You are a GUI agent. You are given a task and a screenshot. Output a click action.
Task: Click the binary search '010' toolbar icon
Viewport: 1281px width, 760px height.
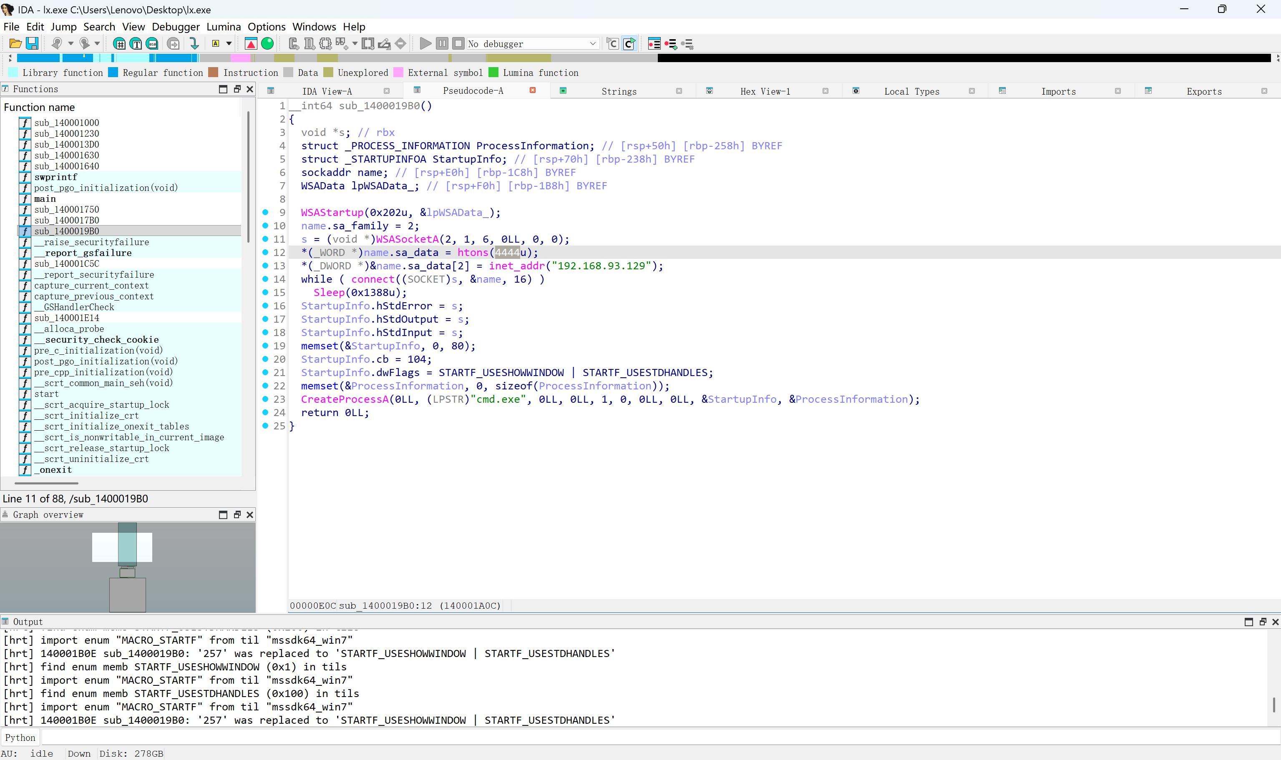tap(152, 43)
